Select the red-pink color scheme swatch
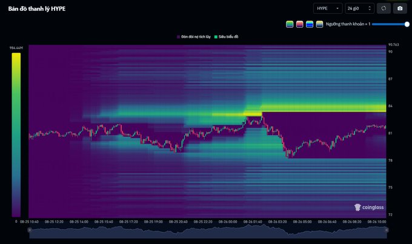Viewport: 412px width, 244px height. 299,24
